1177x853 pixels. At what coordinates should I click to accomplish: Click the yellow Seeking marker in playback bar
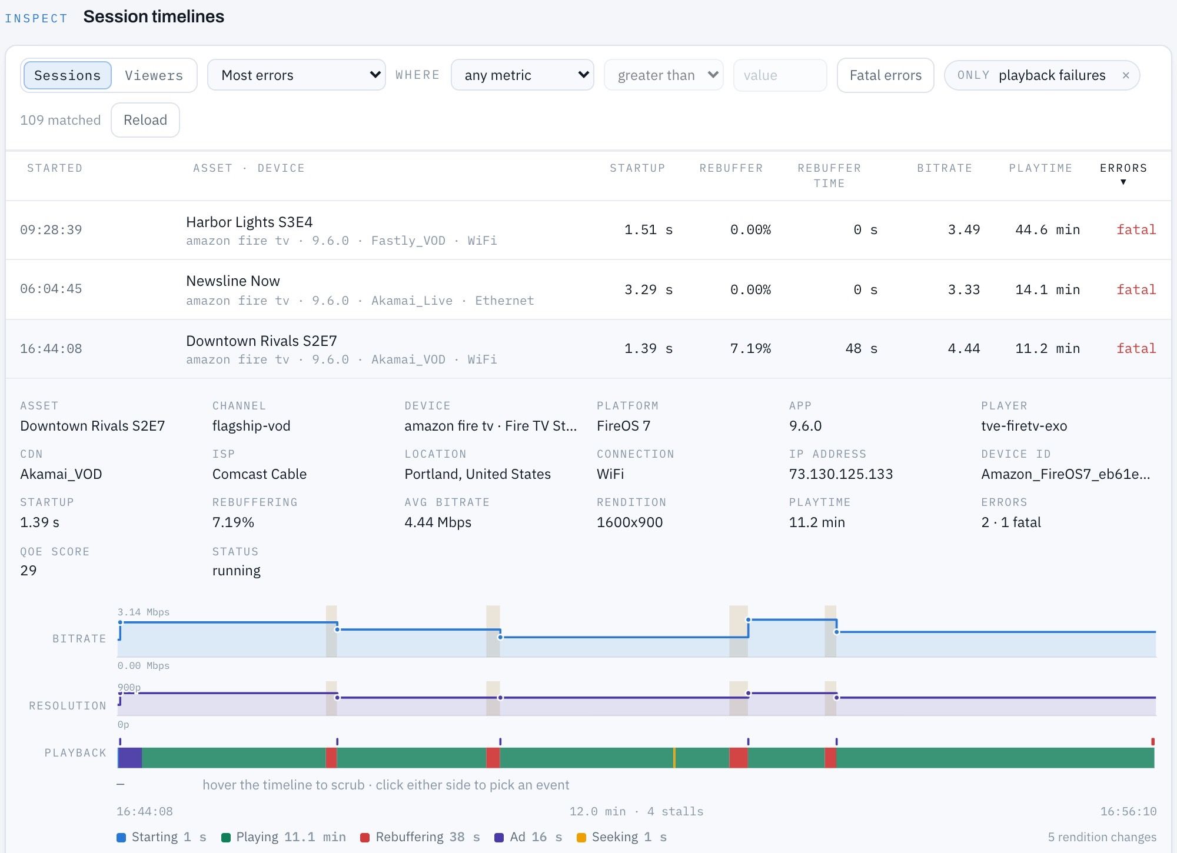point(674,758)
